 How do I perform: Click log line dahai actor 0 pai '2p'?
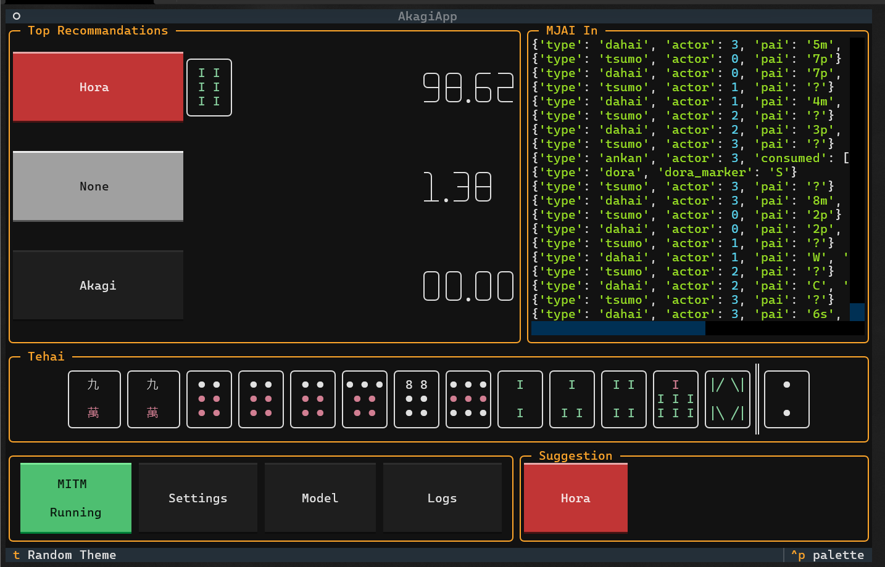click(x=687, y=229)
